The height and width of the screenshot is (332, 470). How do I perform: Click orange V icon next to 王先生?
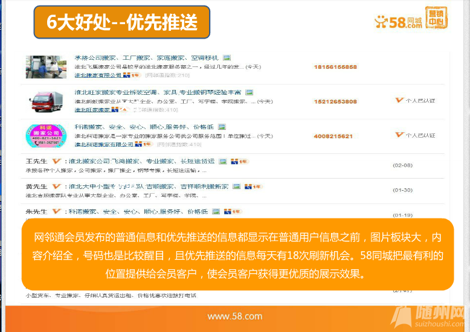pos(57,161)
